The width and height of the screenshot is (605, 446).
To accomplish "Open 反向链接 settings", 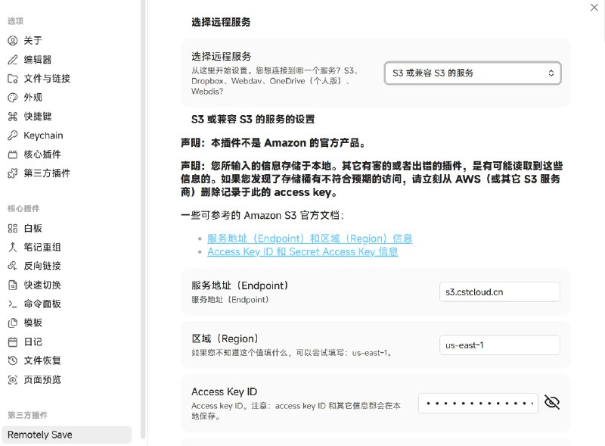I will pos(39,265).
